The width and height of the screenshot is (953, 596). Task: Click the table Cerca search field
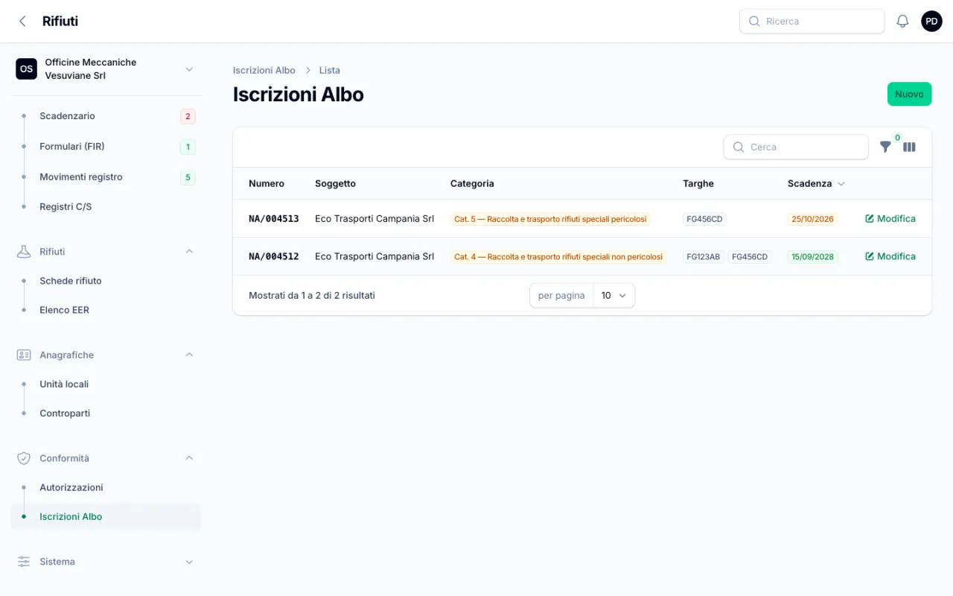(x=796, y=147)
